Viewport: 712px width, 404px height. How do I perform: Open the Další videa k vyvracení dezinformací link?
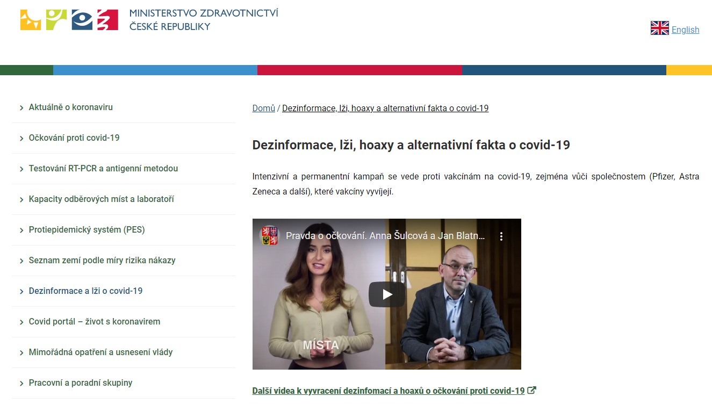(x=389, y=391)
